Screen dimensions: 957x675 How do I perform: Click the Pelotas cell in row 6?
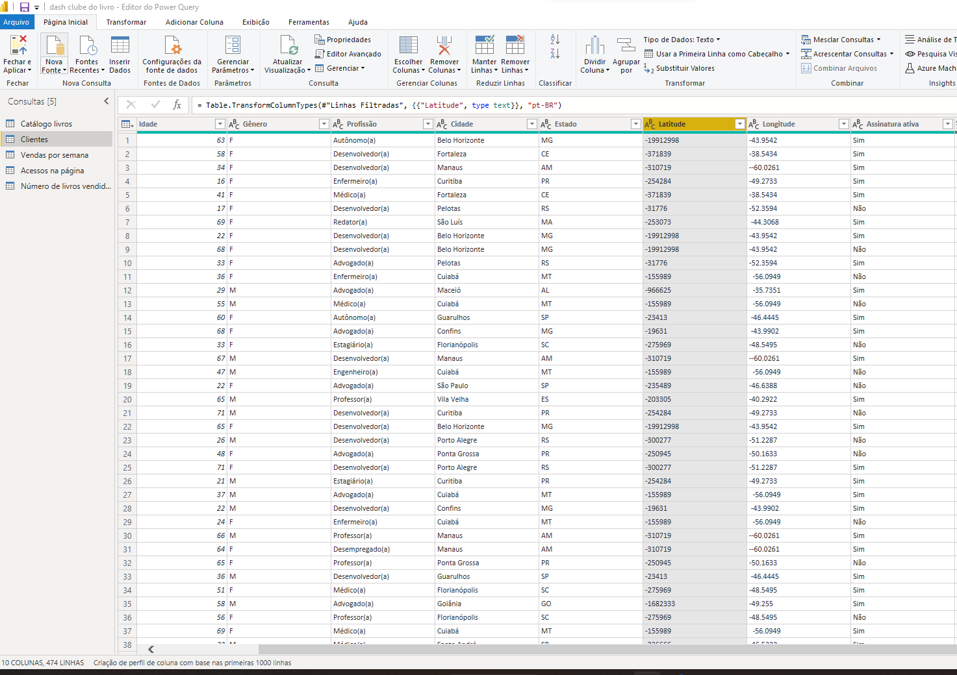pos(487,208)
